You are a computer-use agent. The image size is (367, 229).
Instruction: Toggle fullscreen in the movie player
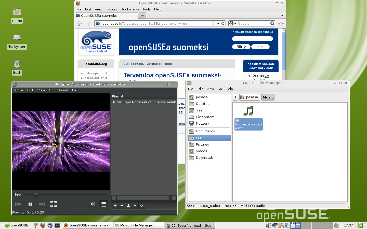[x=54, y=204]
